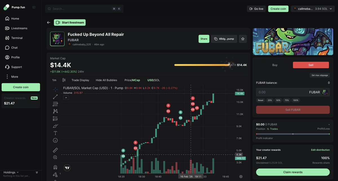The width and height of the screenshot is (338, 181).
Task: Select the zoom in tool
Action: (x=55, y=158)
